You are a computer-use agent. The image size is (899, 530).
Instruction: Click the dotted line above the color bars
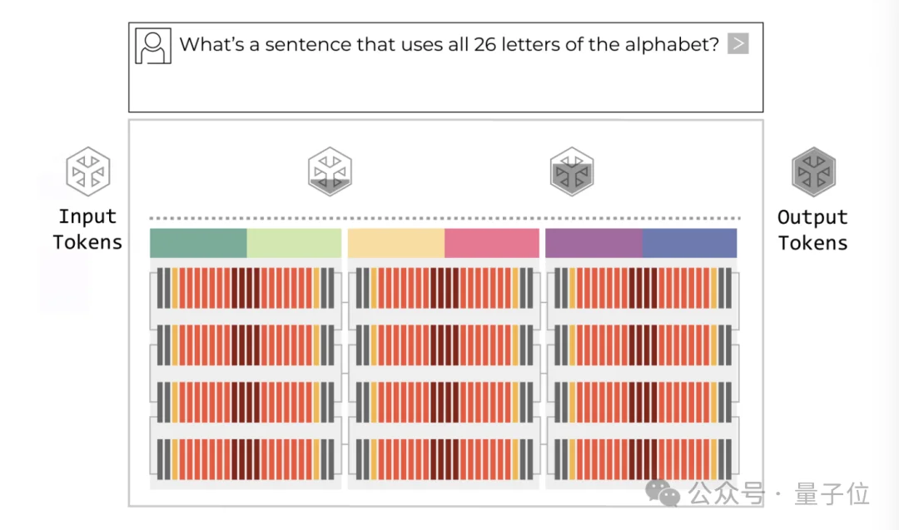(x=444, y=218)
